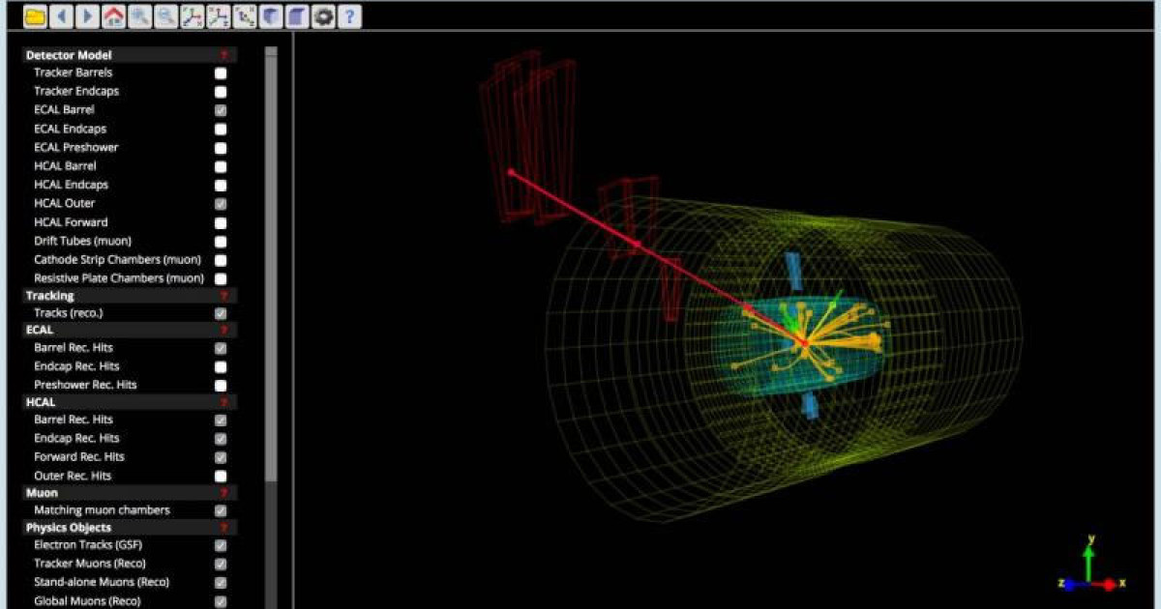Toggle Drift Tubes (muon) visibility
Image resolution: width=1161 pixels, height=609 pixels.
point(221,241)
